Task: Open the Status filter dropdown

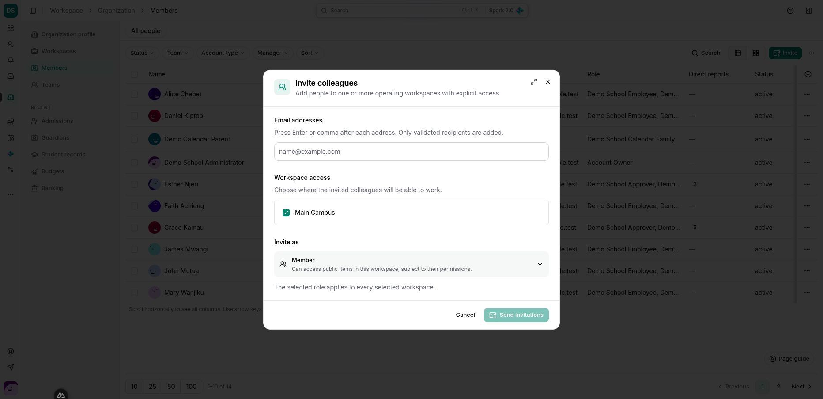Action: pos(142,53)
